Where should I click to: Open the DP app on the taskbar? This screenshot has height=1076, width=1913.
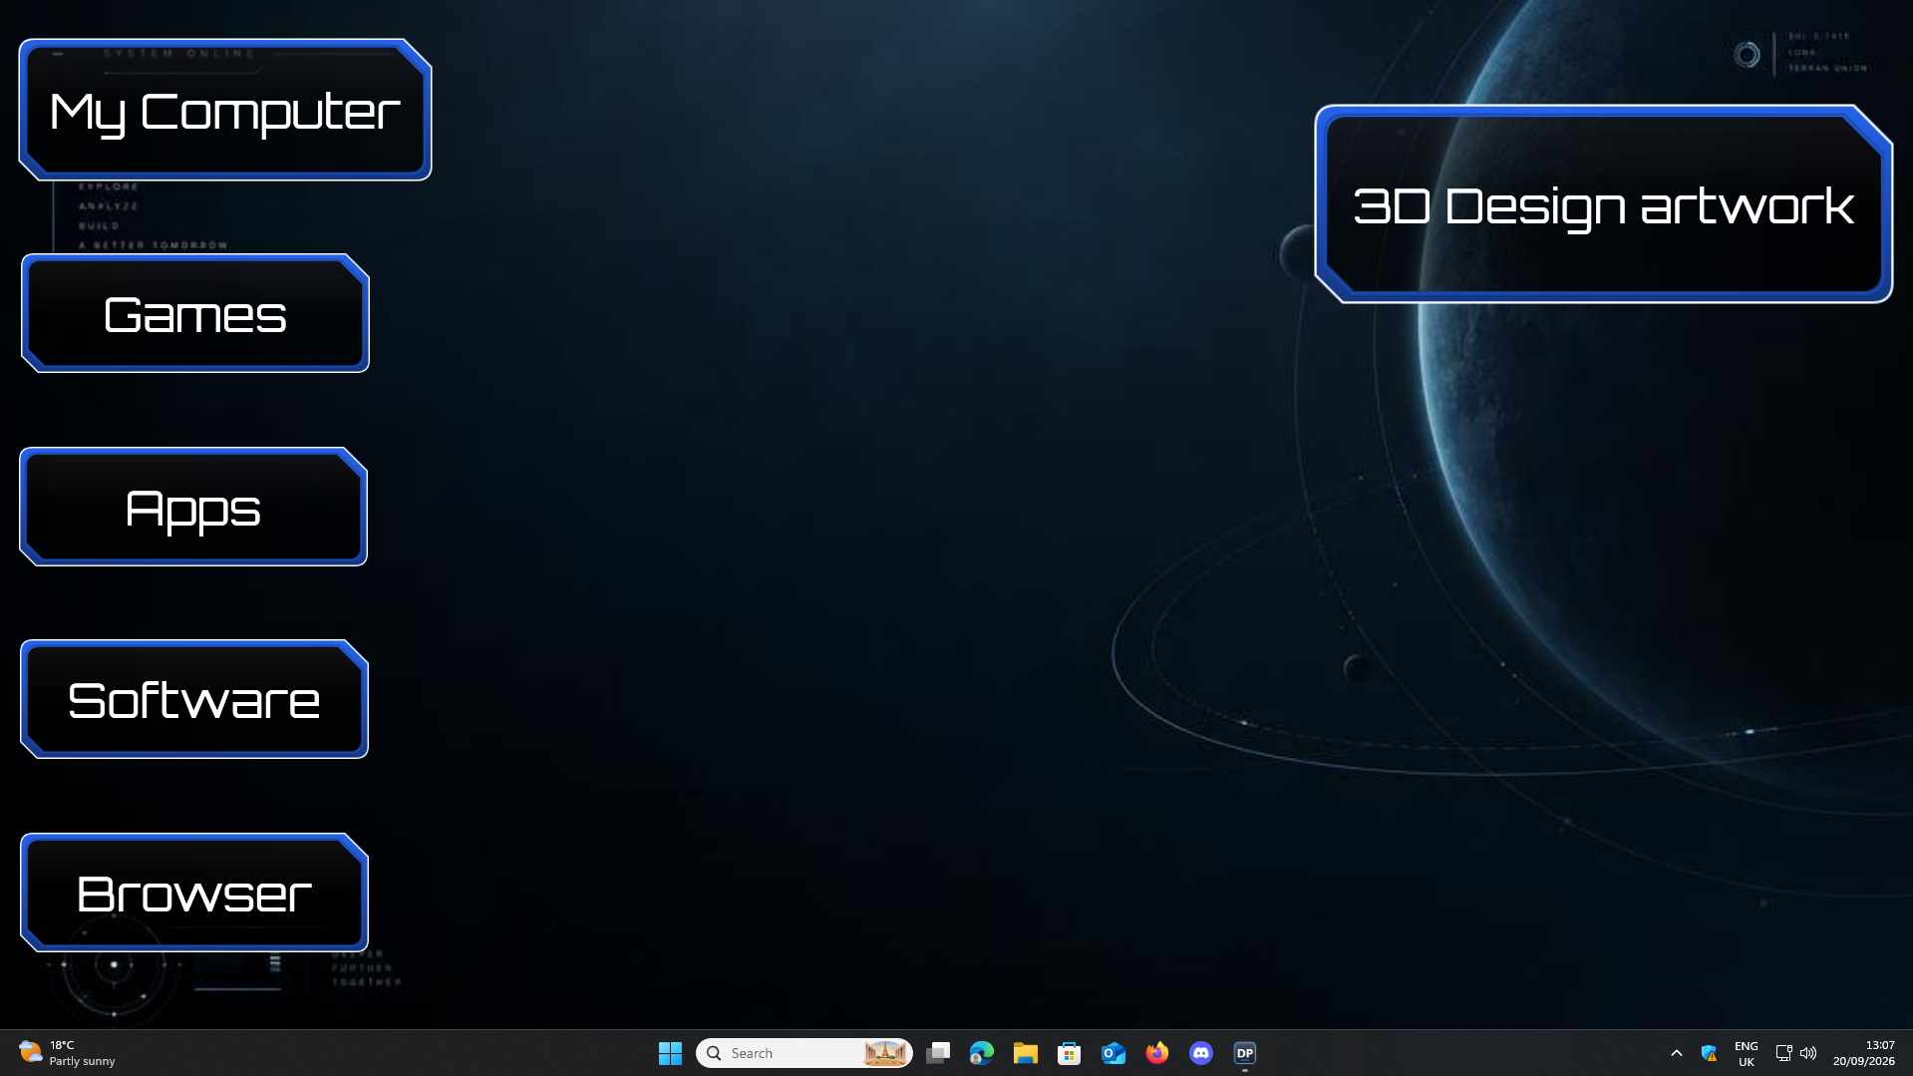[1245, 1053]
